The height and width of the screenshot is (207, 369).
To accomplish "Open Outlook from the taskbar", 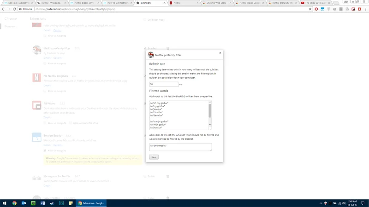I will [24, 203].
